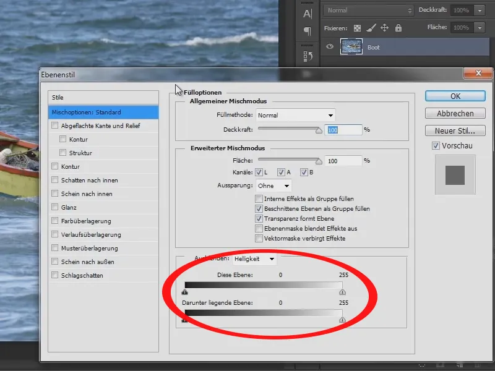495x371 pixels.
Task: Click Abbrechen button
Action: click(455, 113)
